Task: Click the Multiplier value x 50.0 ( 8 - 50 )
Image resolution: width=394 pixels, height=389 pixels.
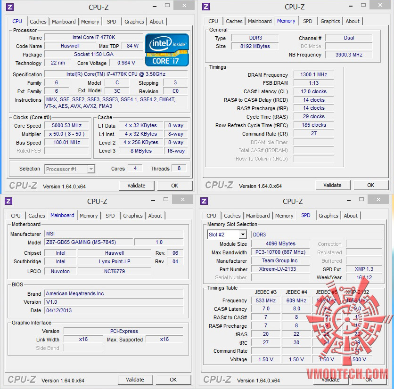Action: (x=66, y=134)
